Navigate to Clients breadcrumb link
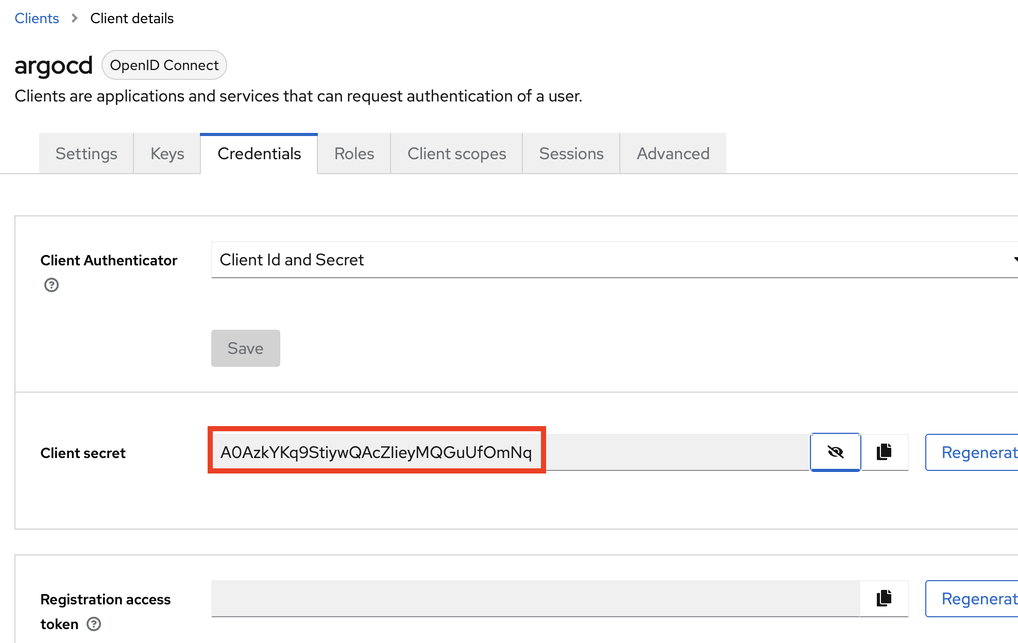Viewport: 1018px width, 643px height. click(37, 18)
